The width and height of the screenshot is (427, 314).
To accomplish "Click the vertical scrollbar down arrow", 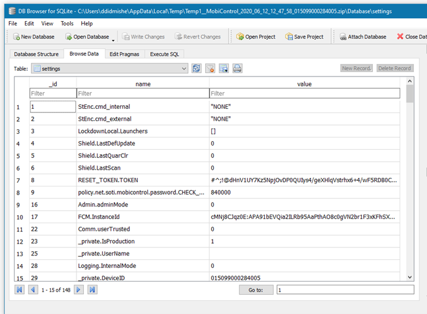I will [410, 277].
